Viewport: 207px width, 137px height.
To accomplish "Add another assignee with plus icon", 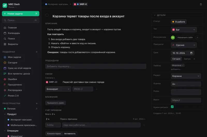I will (197, 38).
